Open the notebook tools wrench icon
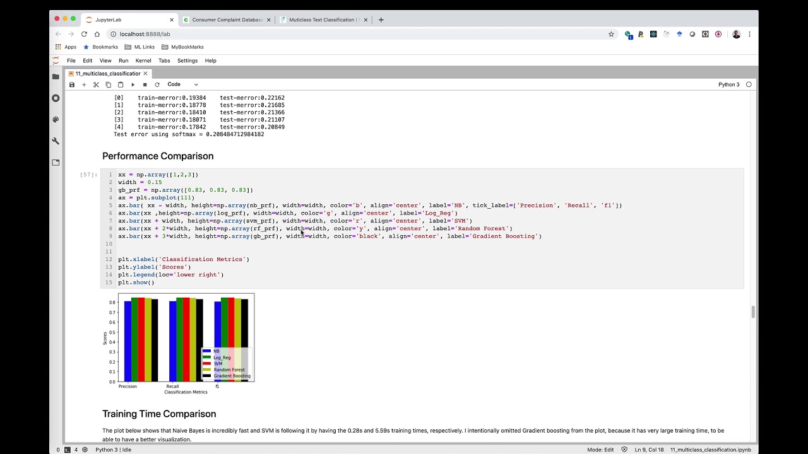The image size is (808, 454). (x=56, y=141)
